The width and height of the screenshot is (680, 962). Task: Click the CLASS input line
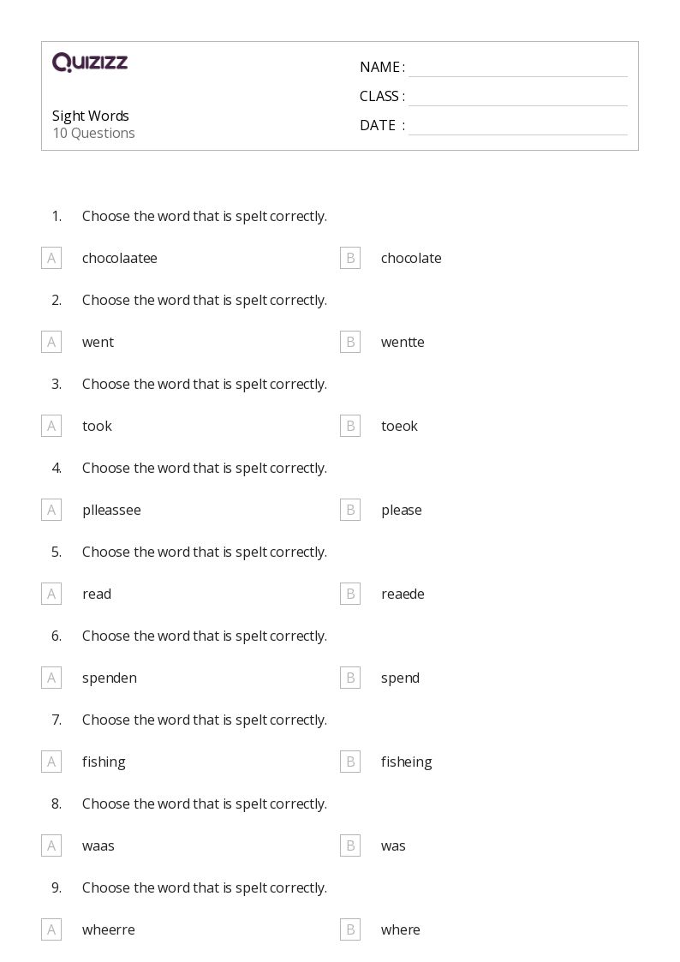518,97
